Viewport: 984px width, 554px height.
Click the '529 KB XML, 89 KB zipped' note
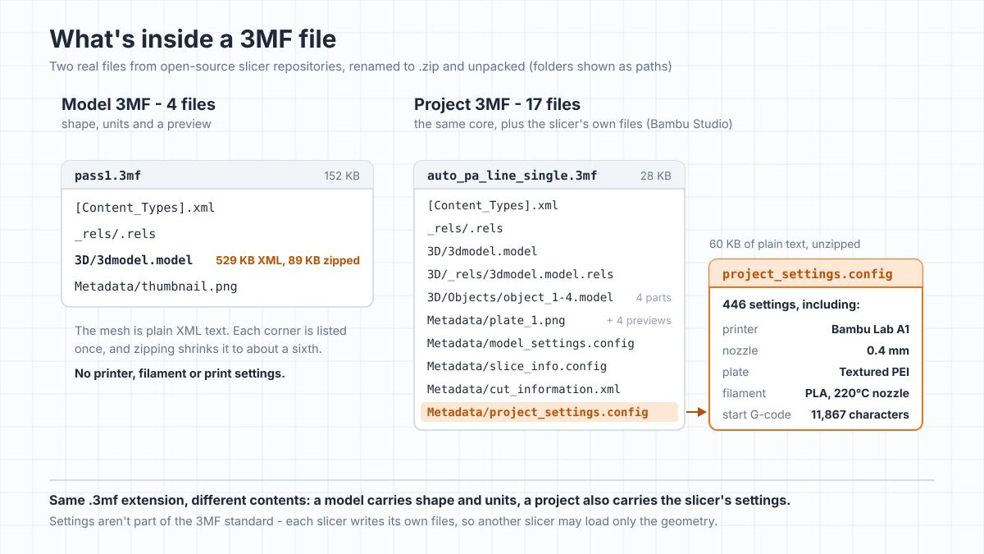coord(288,260)
